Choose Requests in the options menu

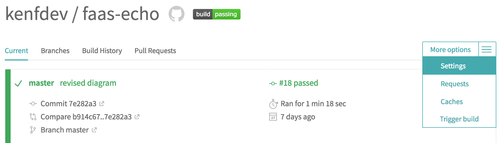pyautogui.click(x=454, y=84)
